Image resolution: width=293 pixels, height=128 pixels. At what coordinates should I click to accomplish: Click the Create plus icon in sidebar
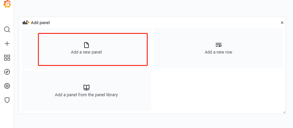(7, 44)
